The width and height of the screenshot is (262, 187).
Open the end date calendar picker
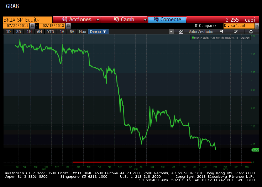coord(68,26)
